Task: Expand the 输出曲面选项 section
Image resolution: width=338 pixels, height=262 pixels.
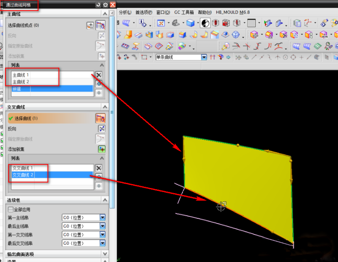Action: point(105,254)
